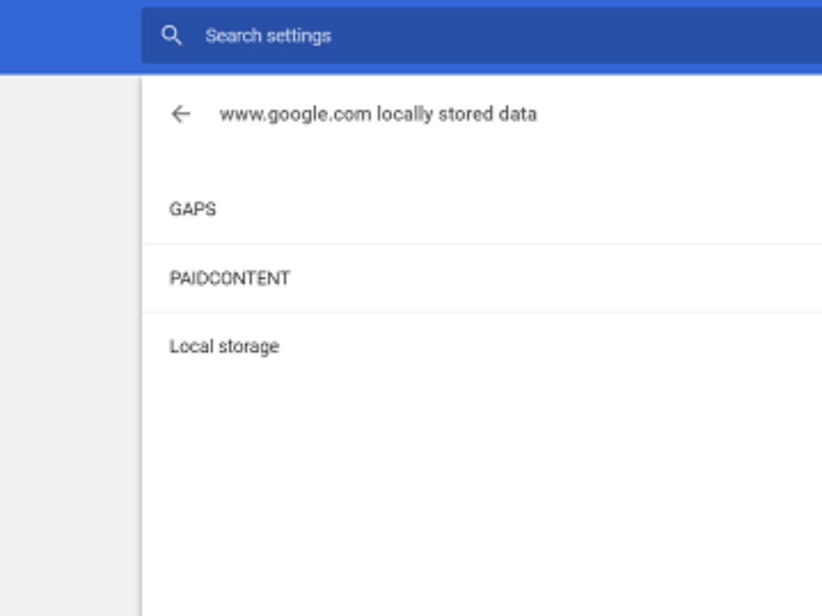Click right end of the search bar

[x=788, y=36]
